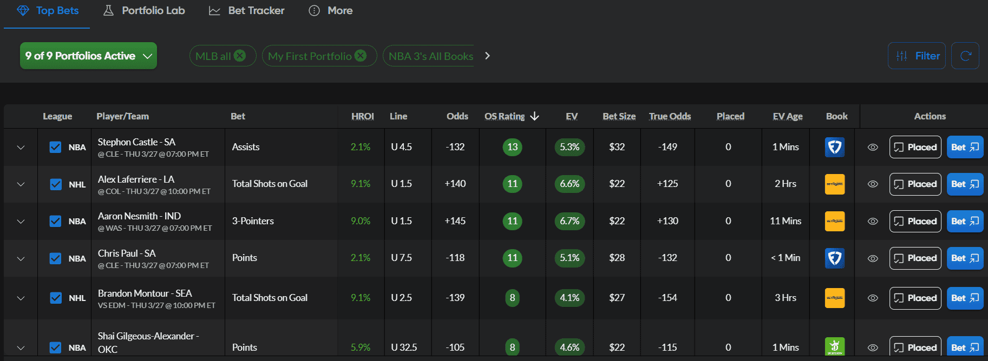Toggle checkbox for Brandon Montour row
Screen dimensions: 988x361
point(55,298)
